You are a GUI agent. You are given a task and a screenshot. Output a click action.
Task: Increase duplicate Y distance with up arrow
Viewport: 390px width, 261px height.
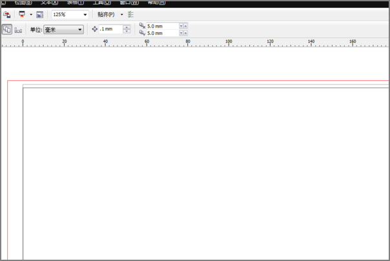[x=185, y=33]
